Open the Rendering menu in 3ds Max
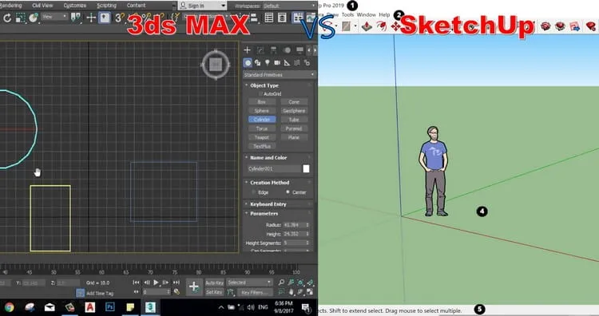This screenshot has height=316, width=599. click(10, 6)
